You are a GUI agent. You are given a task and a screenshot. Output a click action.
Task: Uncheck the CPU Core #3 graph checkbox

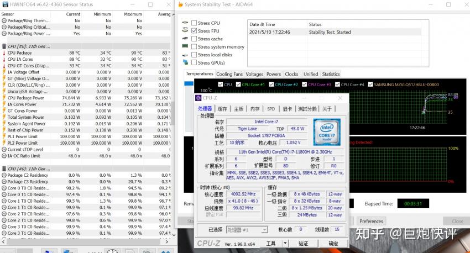304,85
